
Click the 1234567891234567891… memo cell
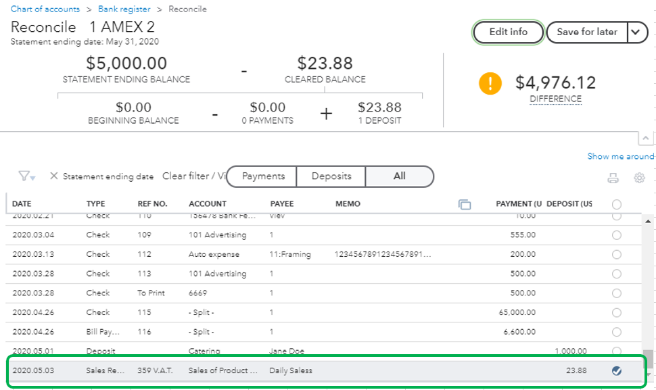[x=383, y=254]
